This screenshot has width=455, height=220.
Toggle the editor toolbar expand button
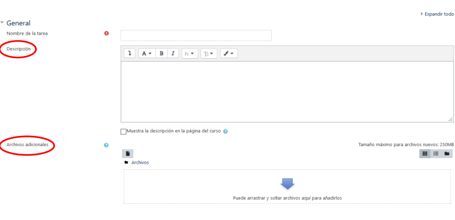coord(130,54)
